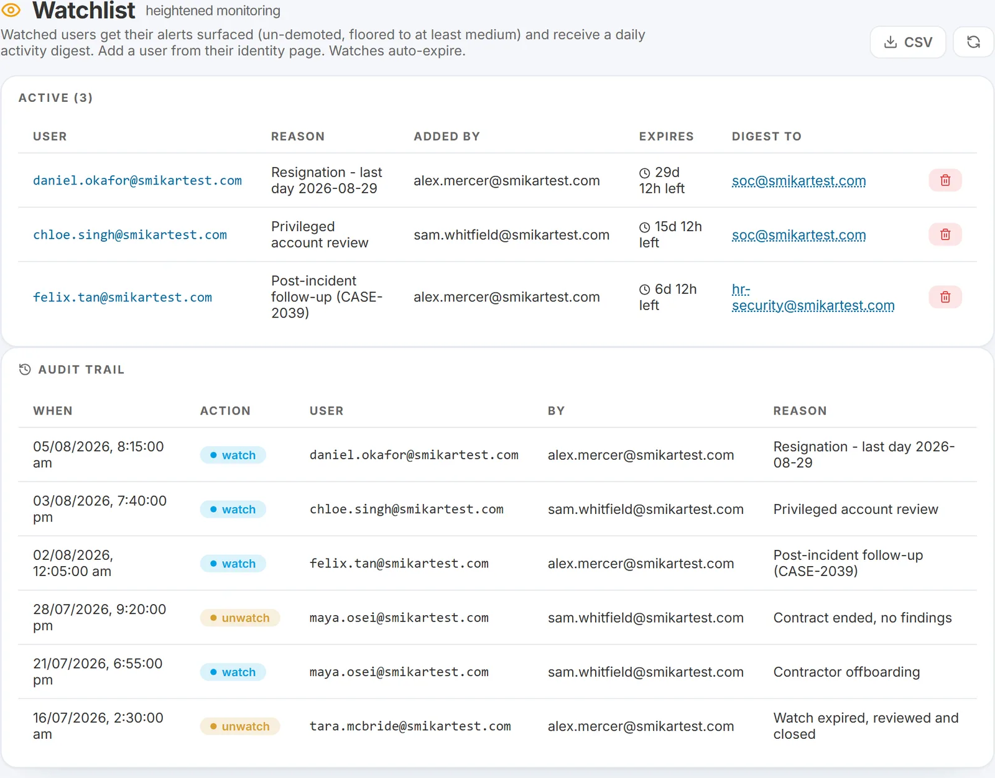The image size is (995, 778).
Task: Click the 'heightened monitoring' subtitle
Action: 213,11
